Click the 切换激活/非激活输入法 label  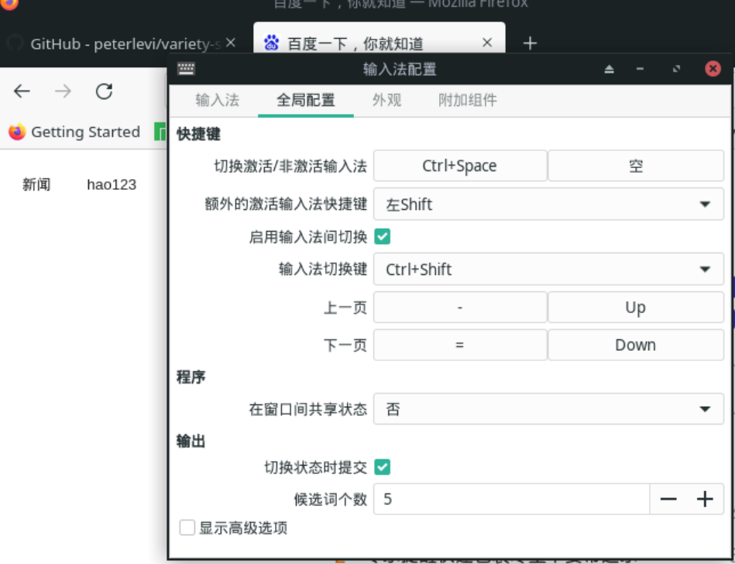pos(290,166)
